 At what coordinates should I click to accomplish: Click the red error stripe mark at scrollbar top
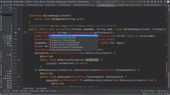(167, 7)
